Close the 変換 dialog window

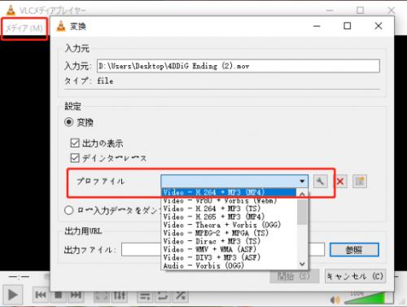point(379,26)
